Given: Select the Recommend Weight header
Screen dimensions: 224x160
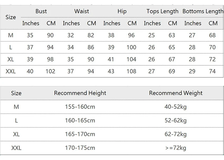Looking at the screenshot, I should [176, 93].
